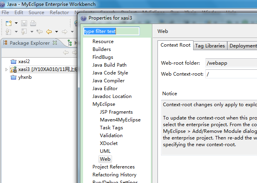Select Task Tags properties page
The image size is (257, 183).
point(111,128)
